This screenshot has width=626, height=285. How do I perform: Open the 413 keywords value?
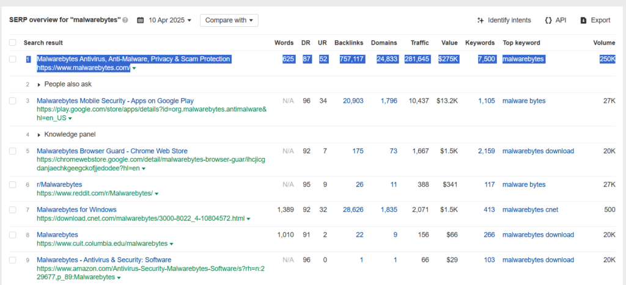(x=490, y=210)
